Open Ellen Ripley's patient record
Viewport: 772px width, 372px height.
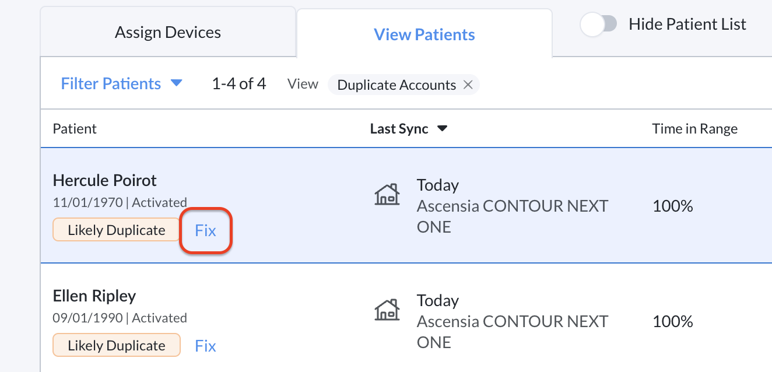(94, 296)
